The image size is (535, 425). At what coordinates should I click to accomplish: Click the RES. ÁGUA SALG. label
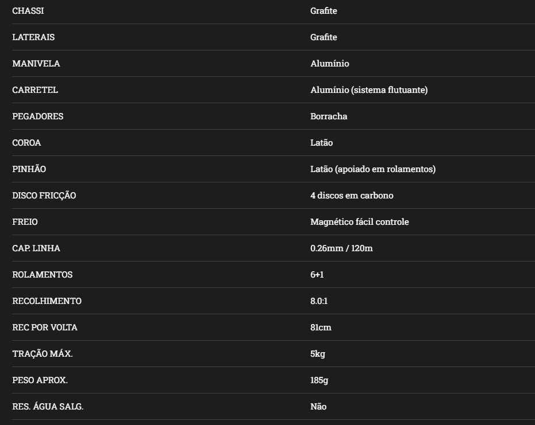(48, 407)
